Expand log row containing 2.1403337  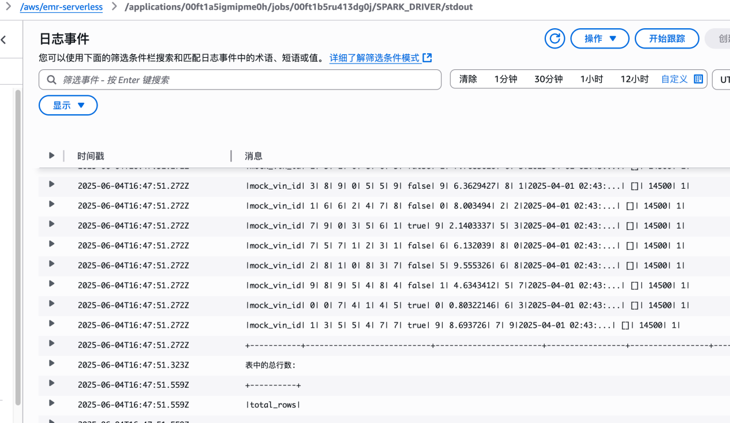click(51, 224)
